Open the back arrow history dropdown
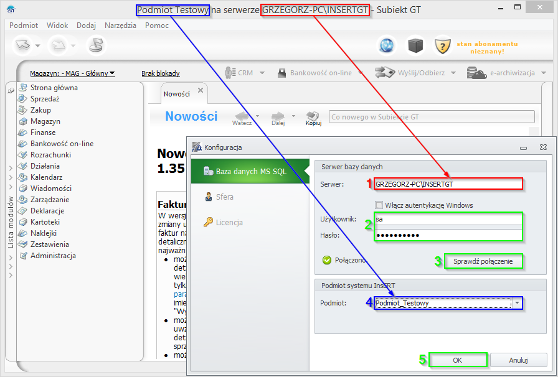Screen dimensions: 558x377 tap(38, 45)
